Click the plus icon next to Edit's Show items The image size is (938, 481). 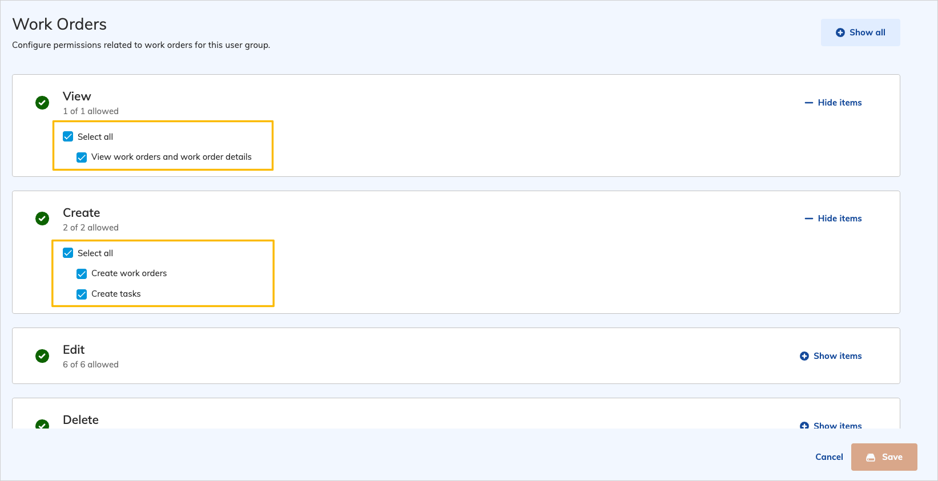(x=804, y=356)
